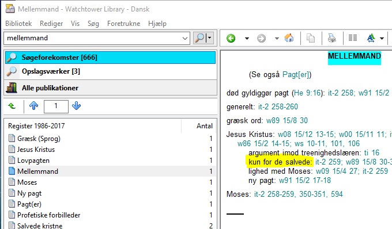Toggle the column layout view icon
This screenshot has height=229, width=392.
353,38
